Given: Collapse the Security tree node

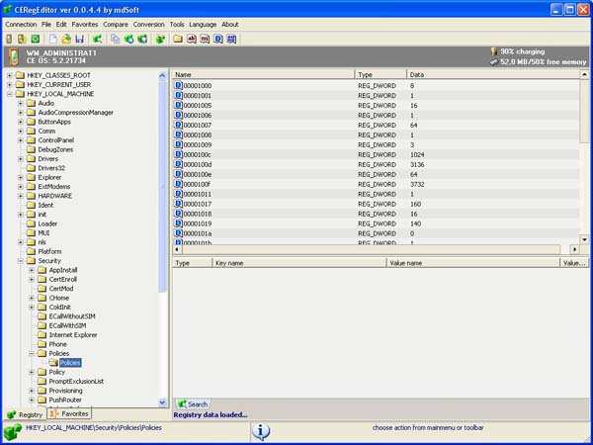Looking at the screenshot, I should click(x=21, y=261).
